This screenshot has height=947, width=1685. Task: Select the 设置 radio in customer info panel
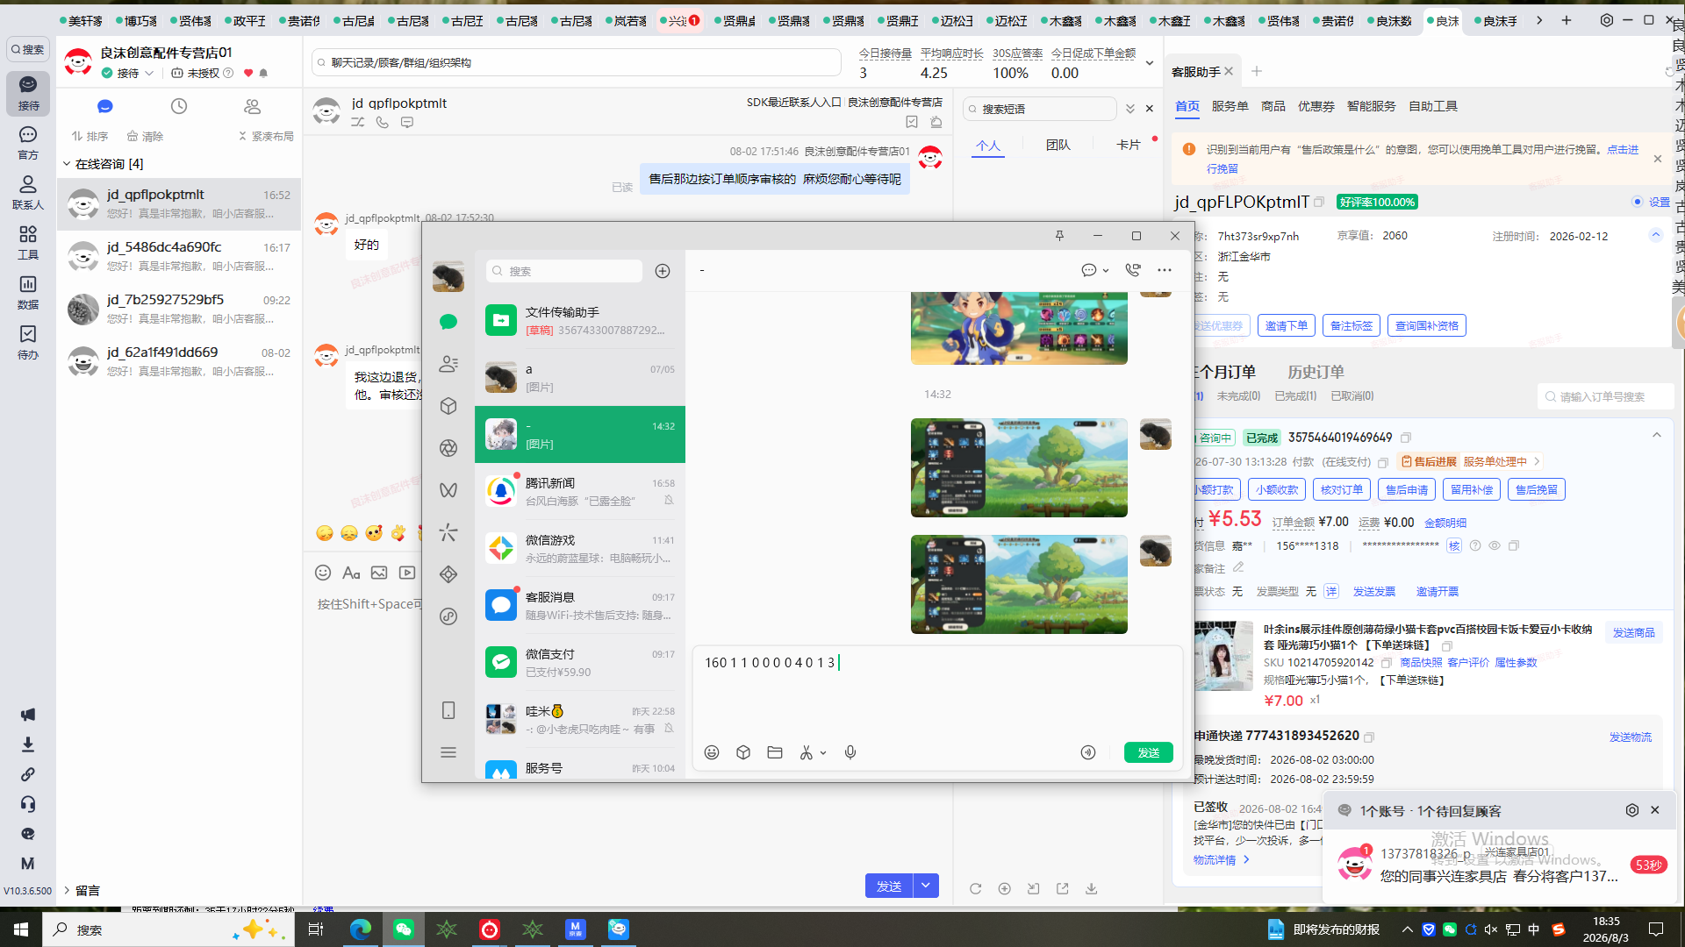(x=1638, y=202)
